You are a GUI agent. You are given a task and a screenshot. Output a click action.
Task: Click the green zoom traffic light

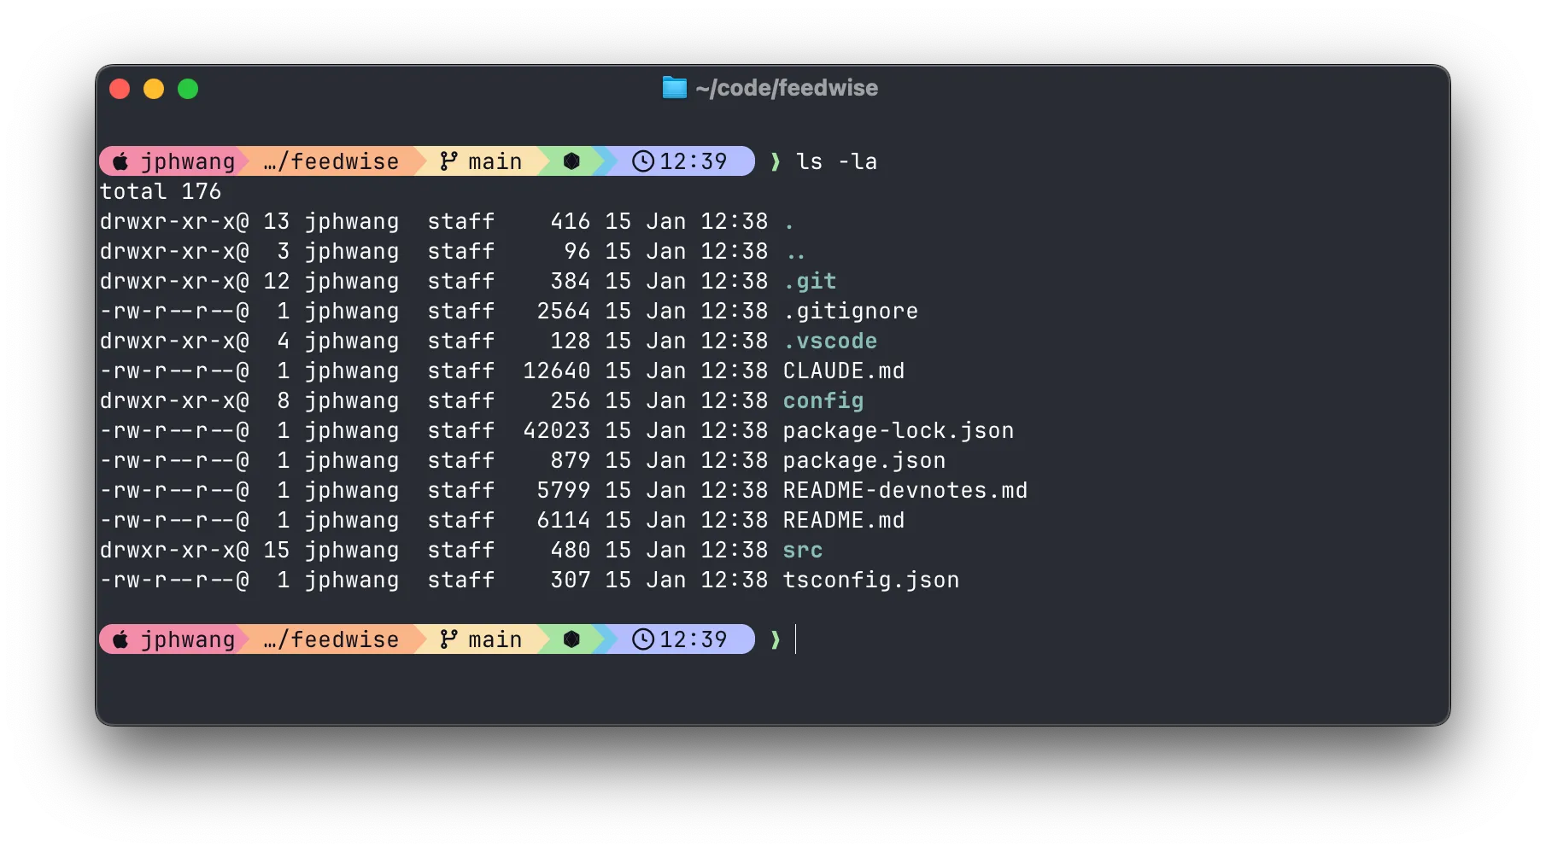[x=188, y=88]
